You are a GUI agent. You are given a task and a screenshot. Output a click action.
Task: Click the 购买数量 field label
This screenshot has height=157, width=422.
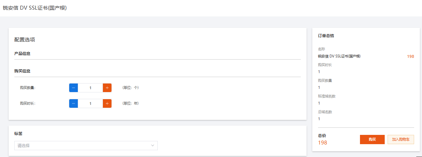click(x=28, y=88)
